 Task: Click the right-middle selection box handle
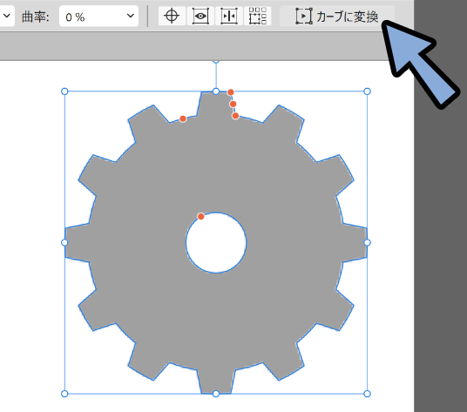point(367,243)
